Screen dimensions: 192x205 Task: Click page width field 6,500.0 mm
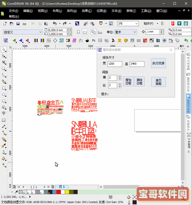pyautogui.click(x=57, y=30)
